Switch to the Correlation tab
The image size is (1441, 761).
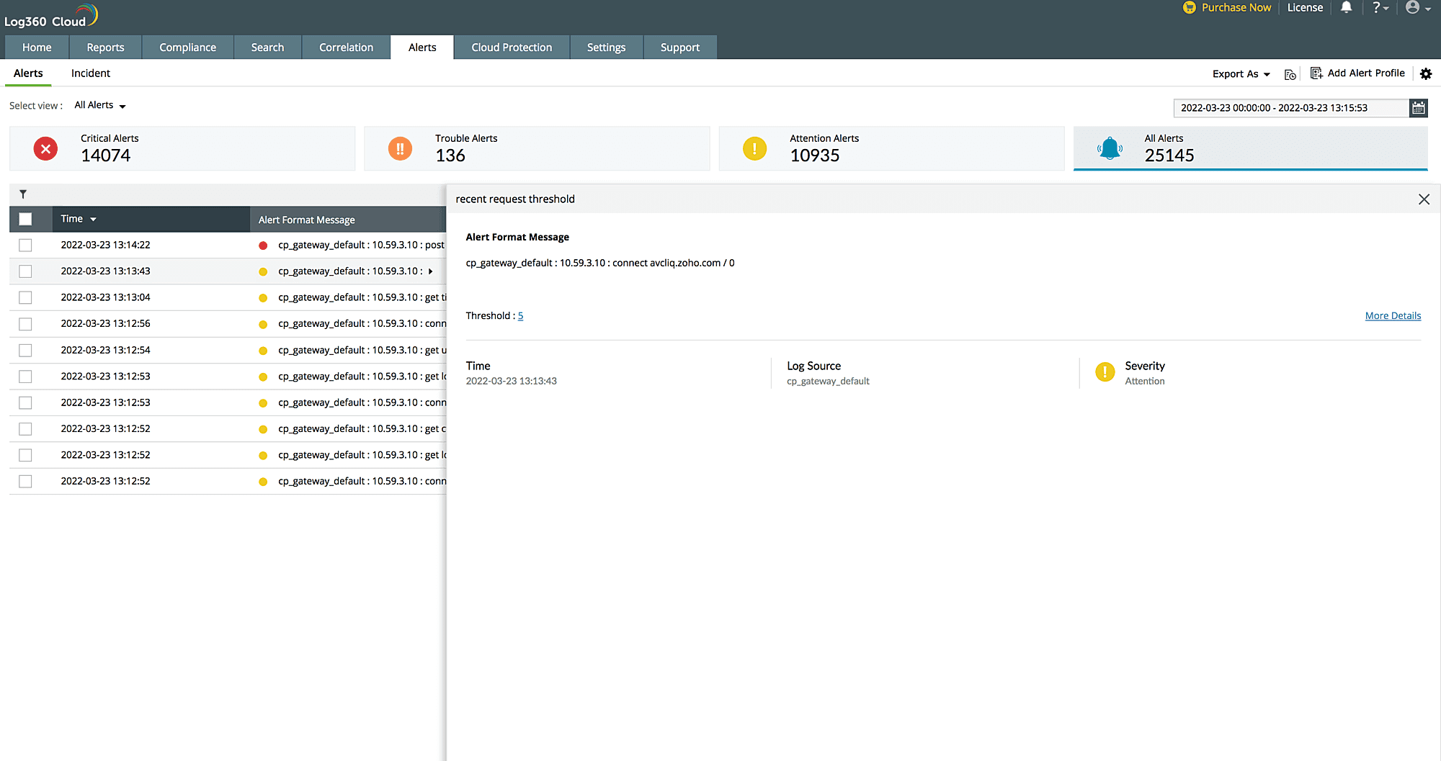pyautogui.click(x=346, y=48)
